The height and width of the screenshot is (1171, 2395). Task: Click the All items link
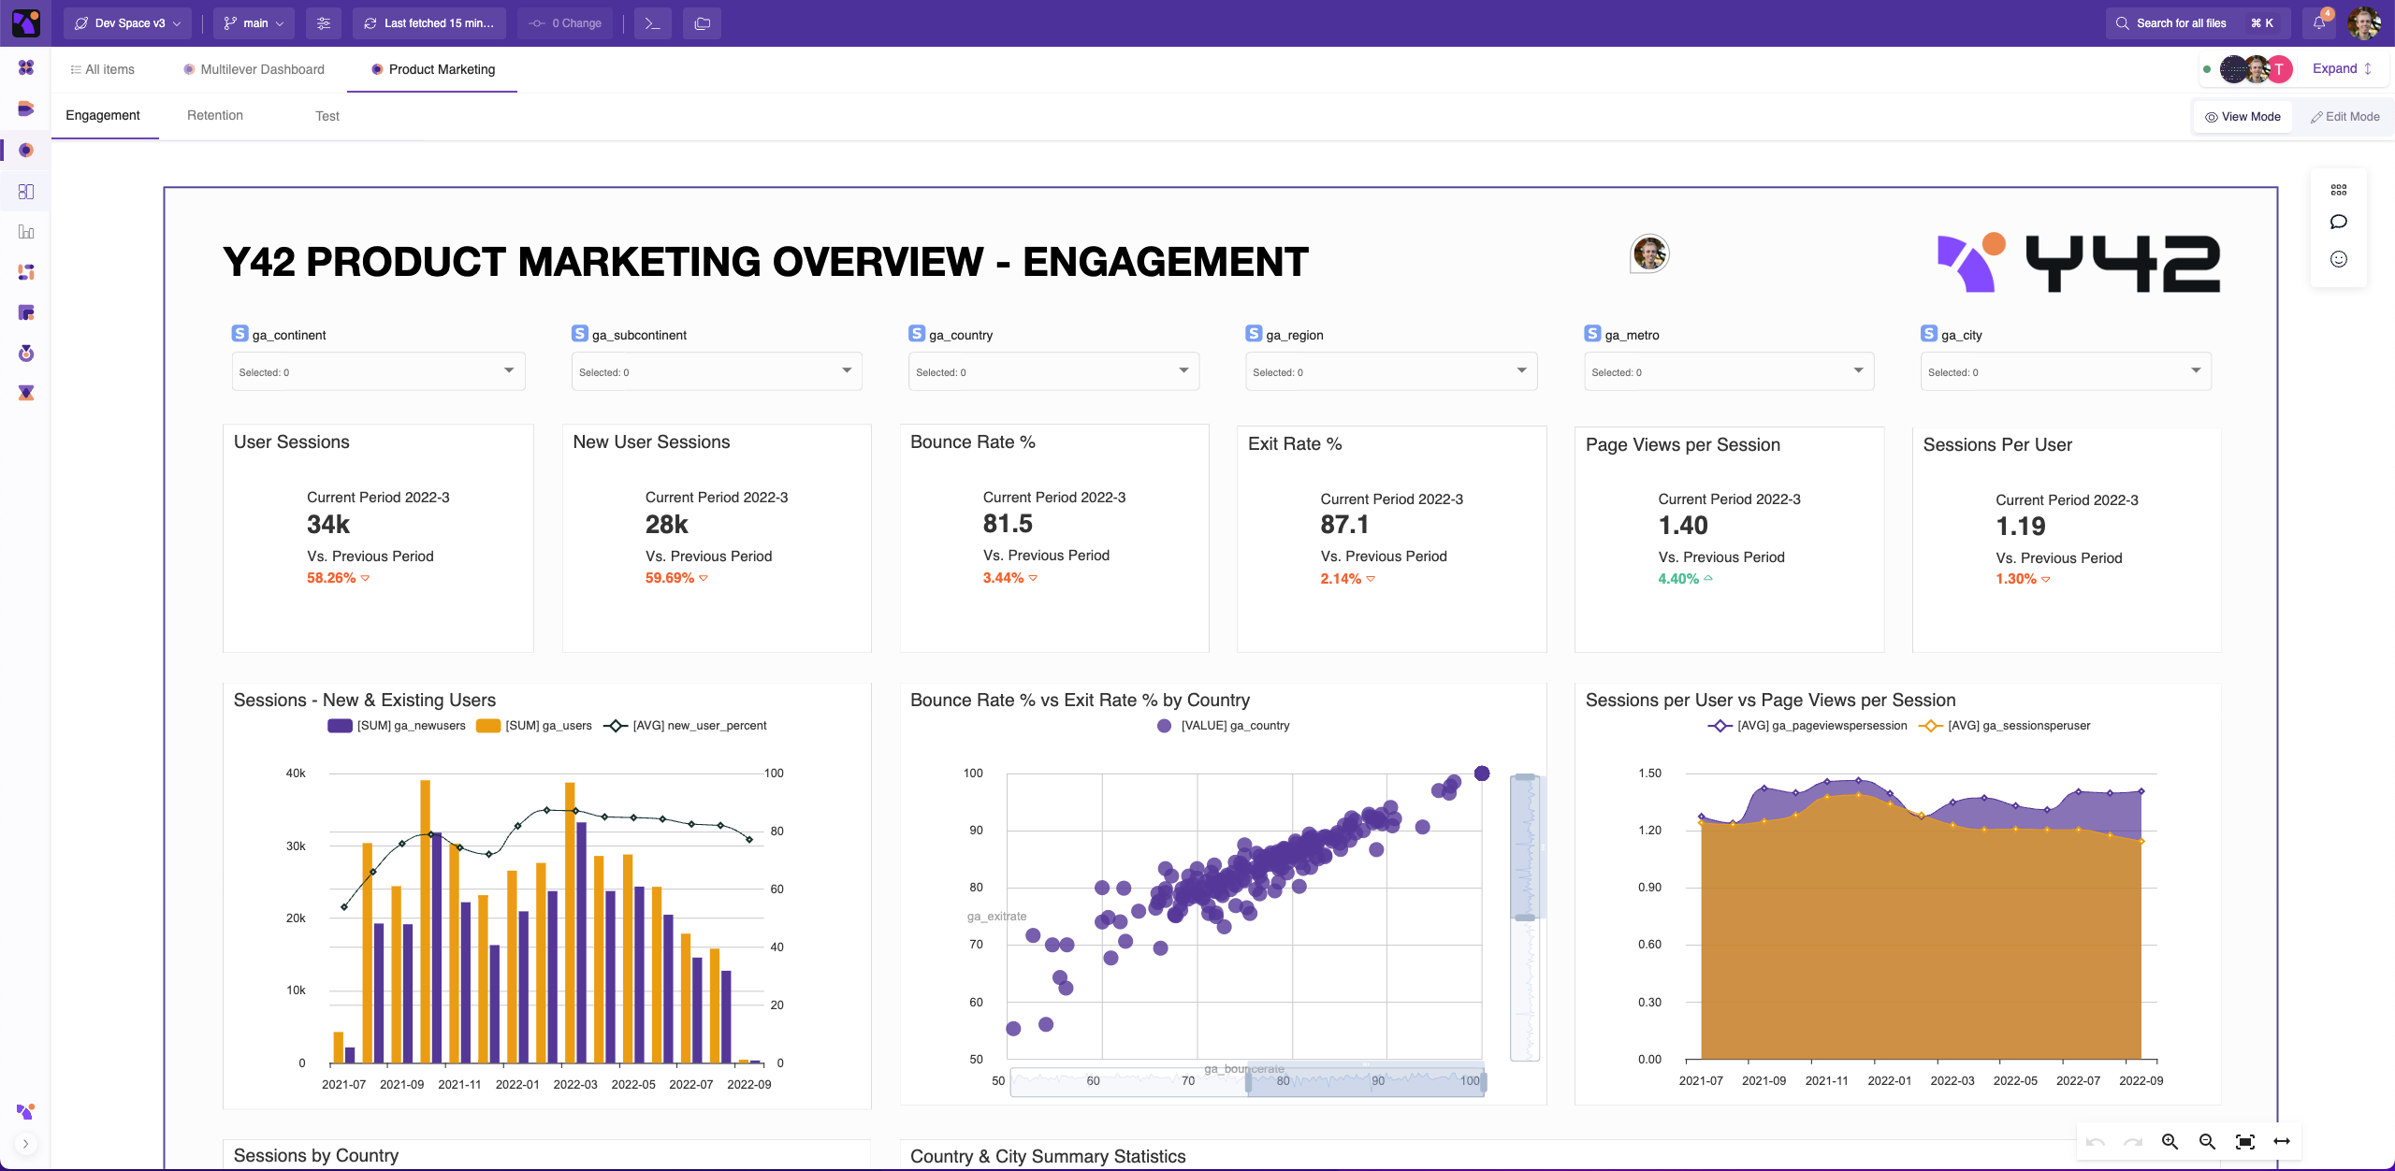click(x=102, y=69)
